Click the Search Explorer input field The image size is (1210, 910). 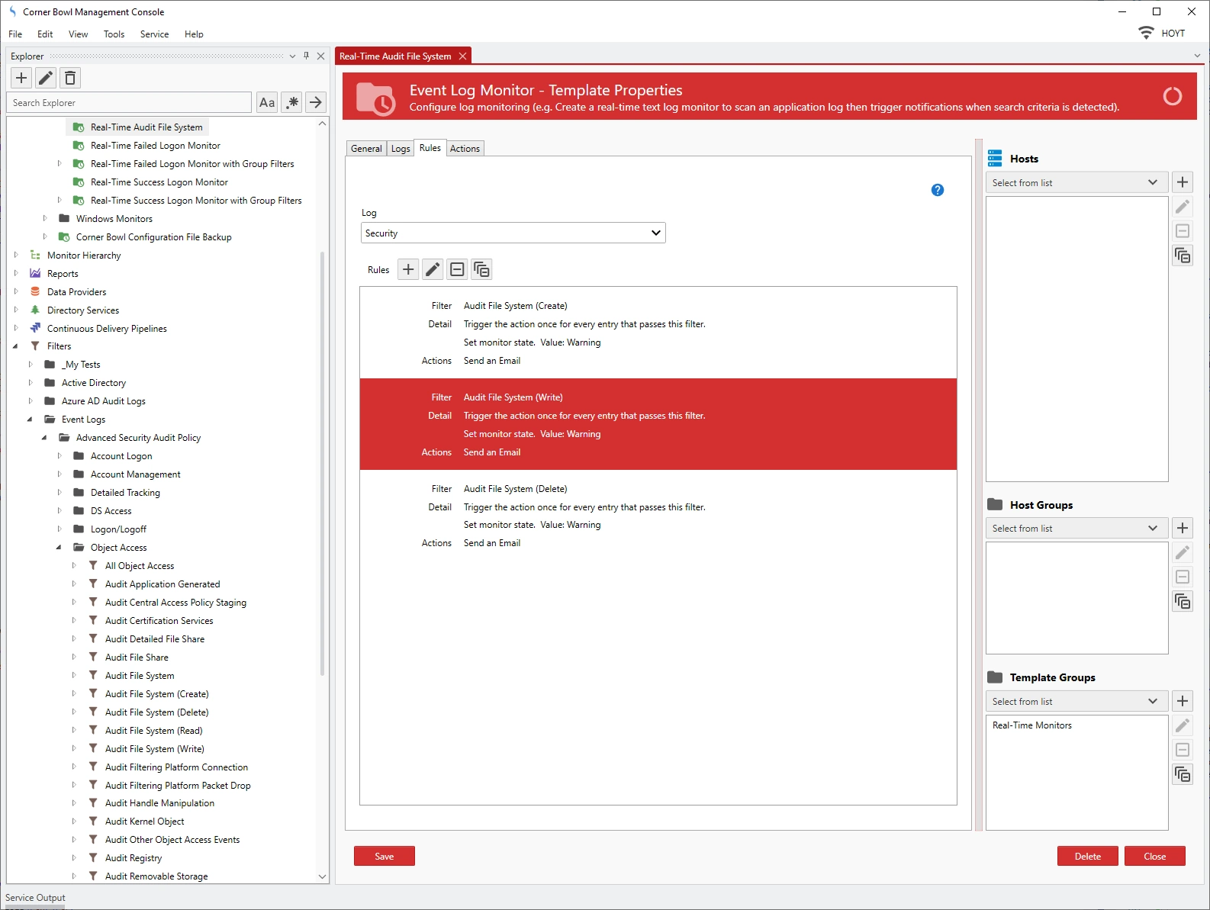(130, 103)
